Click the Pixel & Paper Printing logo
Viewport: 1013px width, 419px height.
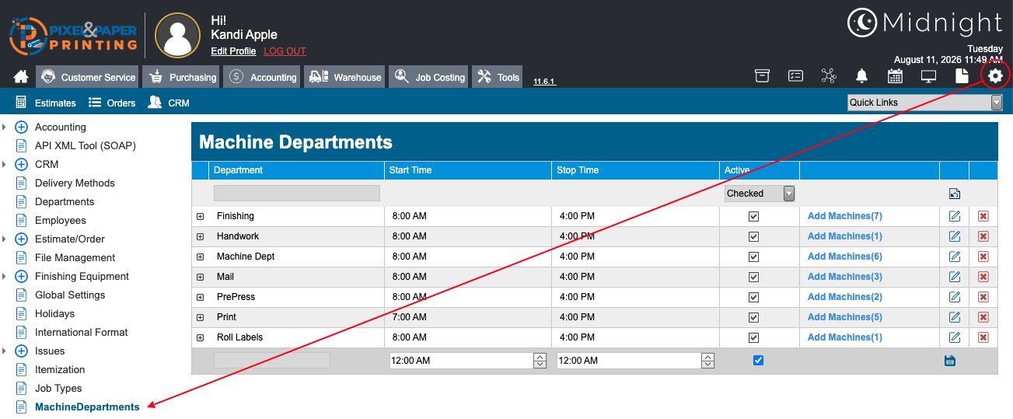(x=73, y=36)
